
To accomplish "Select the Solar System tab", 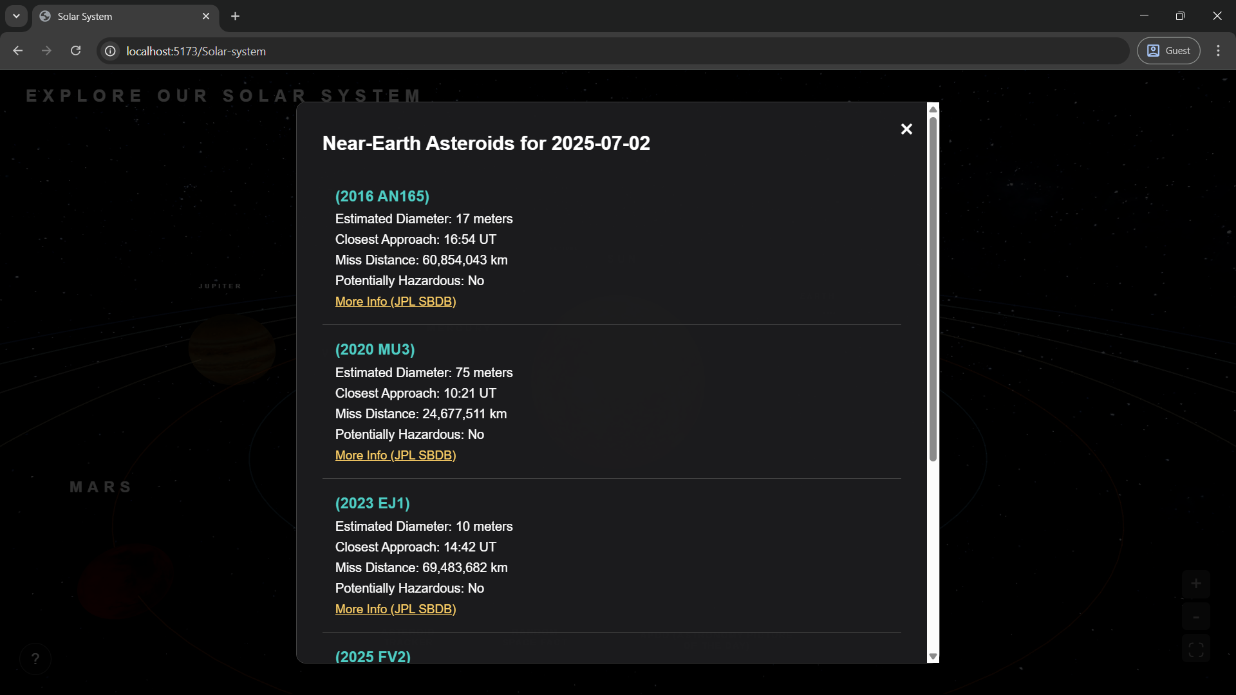I will click(116, 16).
